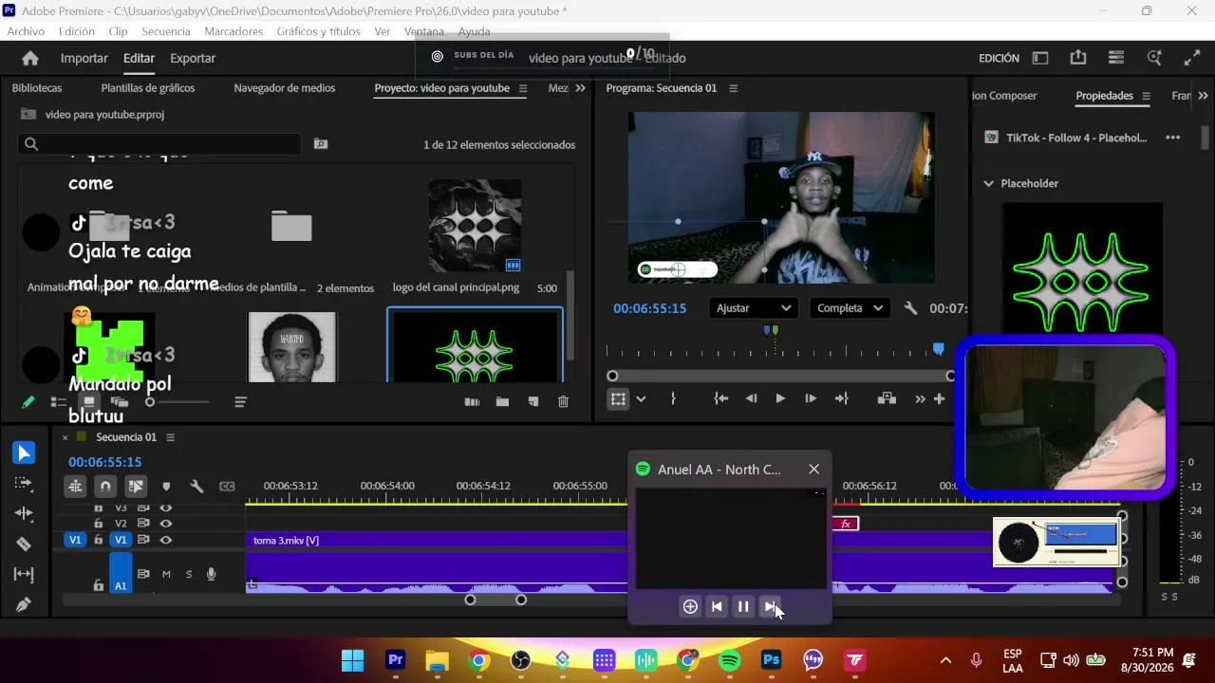Image resolution: width=1215 pixels, height=683 pixels.
Task: Enable voice-over record on A1
Action: pyautogui.click(x=212, y=574)
